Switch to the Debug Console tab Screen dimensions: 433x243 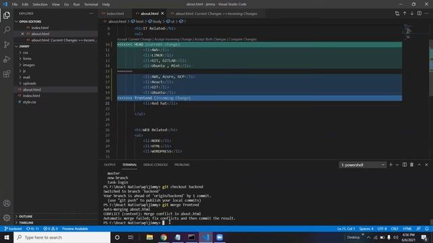pyautogui.click(x=156, y=165)
